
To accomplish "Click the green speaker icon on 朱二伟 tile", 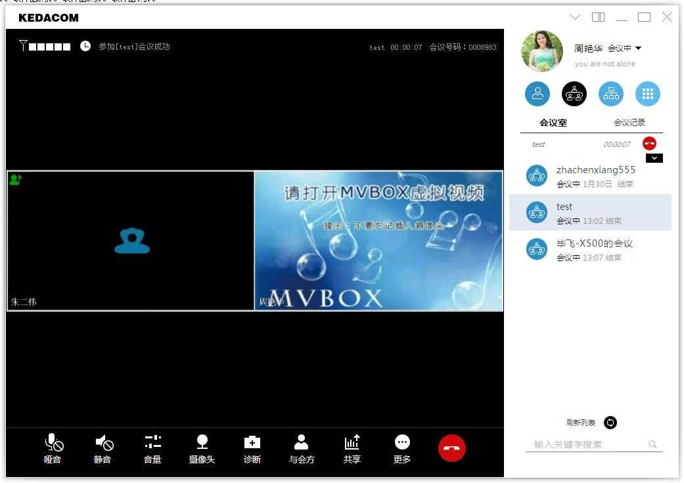I will click(15, 179).
